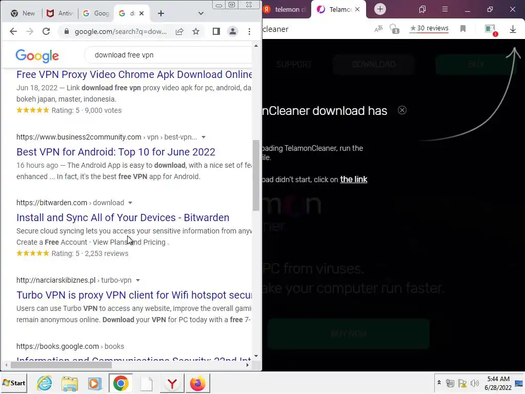The width and height of the screenshot is (525, 394).
Task: Click the Protect security icon in Yandex
Action: 394,29
